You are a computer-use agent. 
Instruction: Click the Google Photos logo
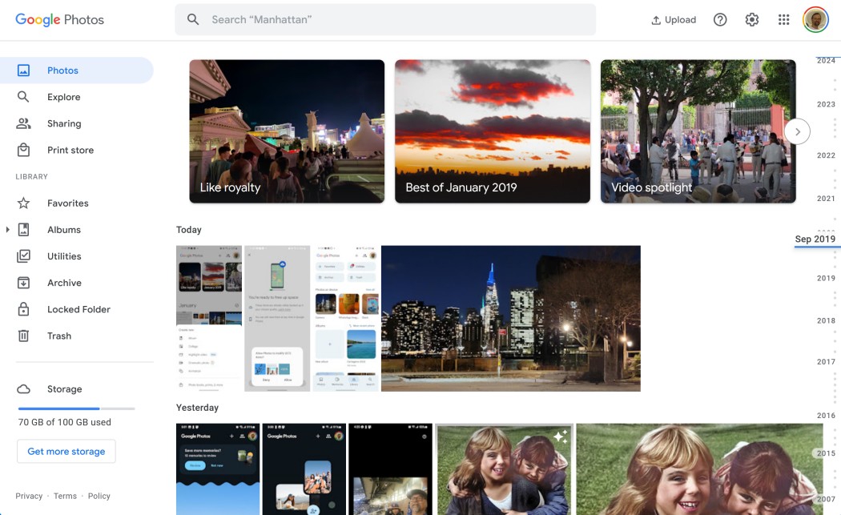coord(59,20)
